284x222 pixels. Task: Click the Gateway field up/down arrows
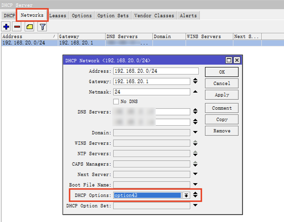[195, 81]
